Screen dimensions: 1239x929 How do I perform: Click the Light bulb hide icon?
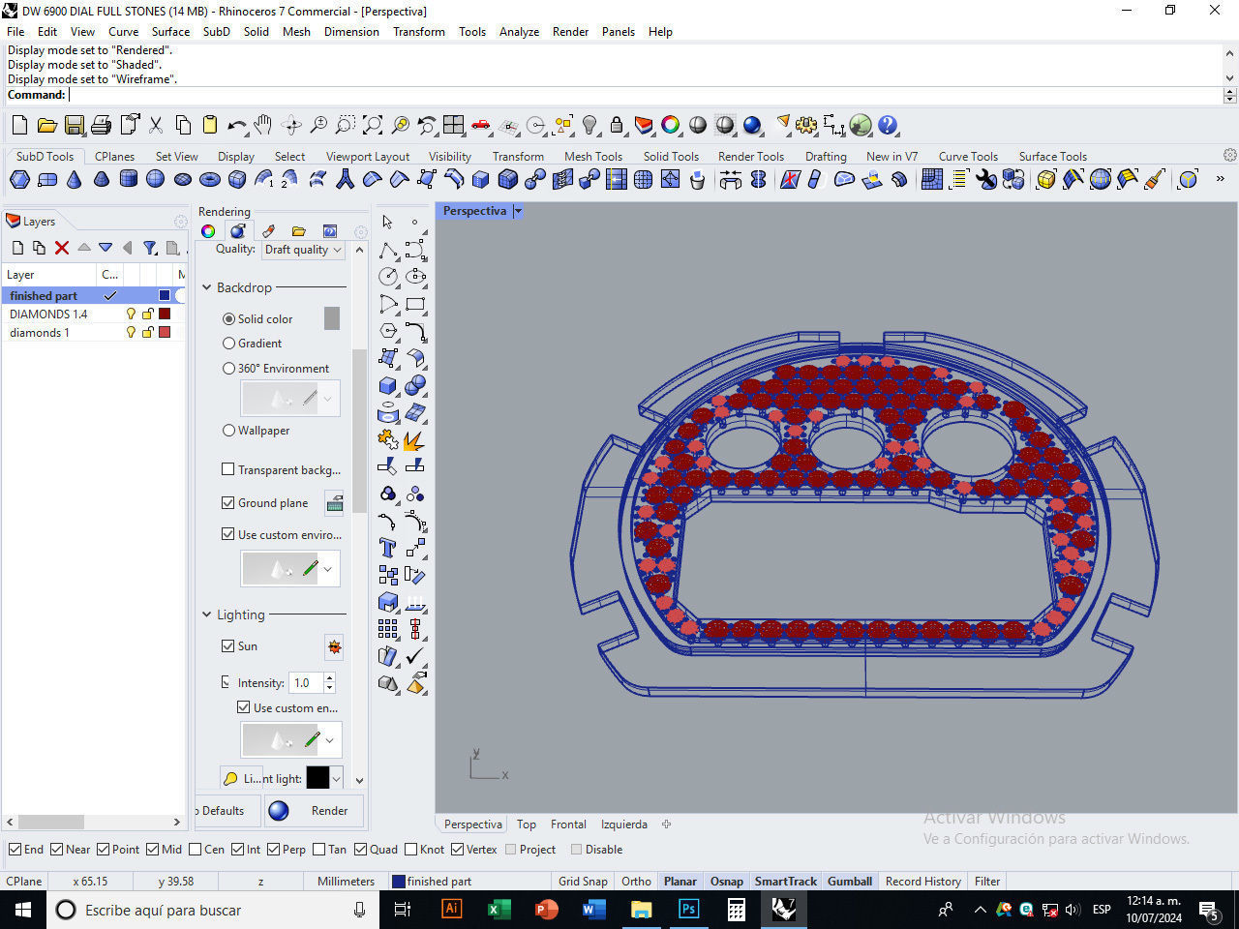click(x=589, y=125)
